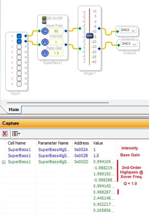Enable Input1 channel 6 checkbox
Viewport: 149px width, 217px height.
19,68
